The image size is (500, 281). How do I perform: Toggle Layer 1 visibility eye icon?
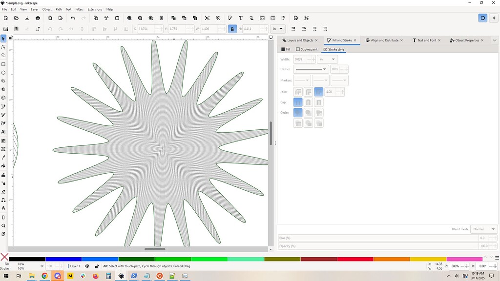coord(87,266)
